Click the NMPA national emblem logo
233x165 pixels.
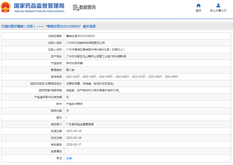[6, 7]
